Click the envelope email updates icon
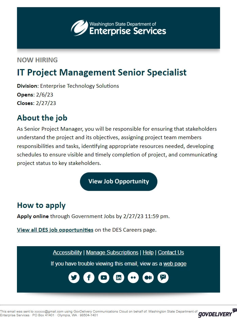This screenshot has height=319, width=237. 163,278
